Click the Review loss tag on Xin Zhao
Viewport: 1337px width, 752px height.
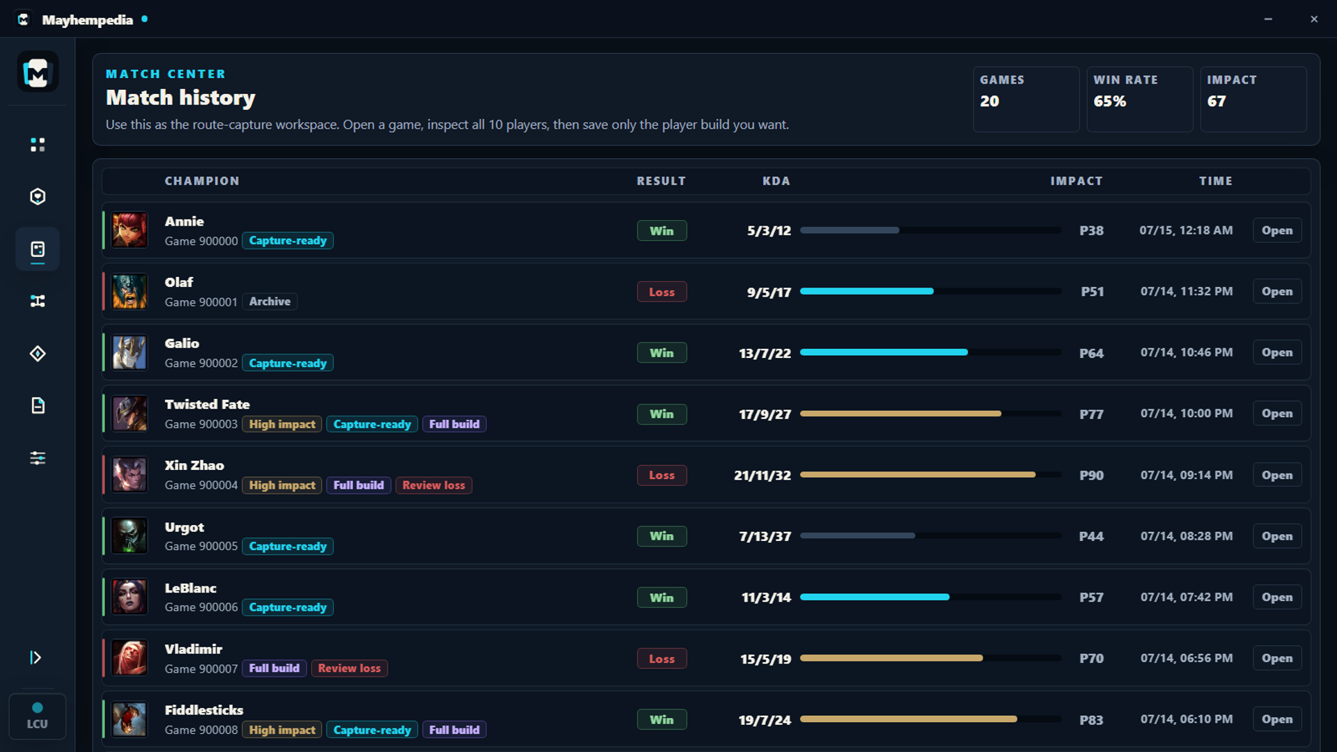click(x=434, y=485)
